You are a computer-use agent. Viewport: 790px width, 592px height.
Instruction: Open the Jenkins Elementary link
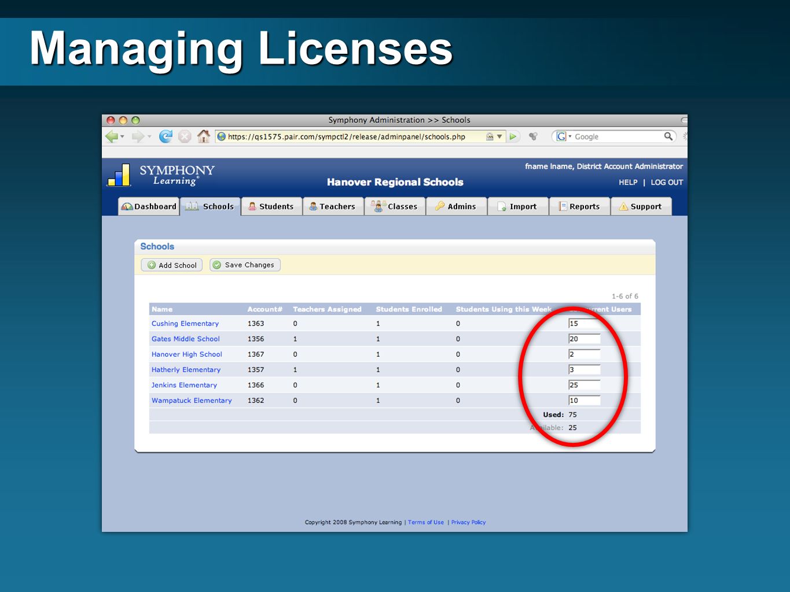pos(184,385)
